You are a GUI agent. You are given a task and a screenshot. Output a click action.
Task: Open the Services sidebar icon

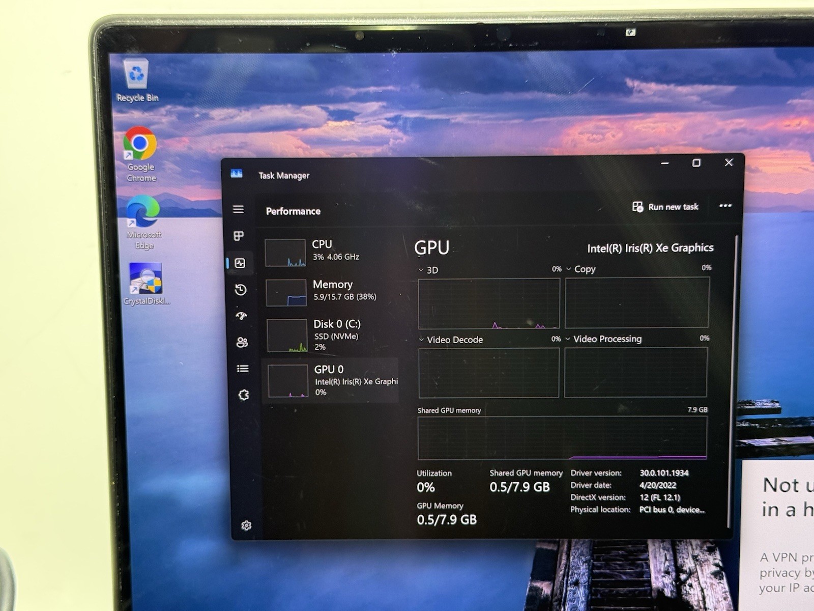click(244, 395)
